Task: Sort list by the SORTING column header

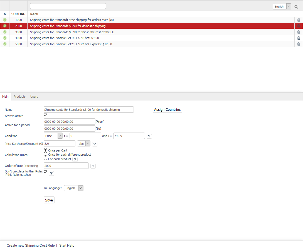Action: tap(18, 14)
